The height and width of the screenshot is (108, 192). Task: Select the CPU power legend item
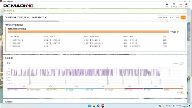coord(114,89)
